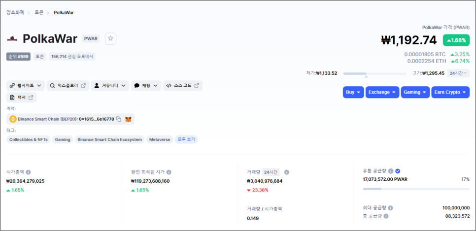Open the Earn Crypto menu
Image resolution: width=476 pixels, height=231 pixels.
tap(450, 92)
